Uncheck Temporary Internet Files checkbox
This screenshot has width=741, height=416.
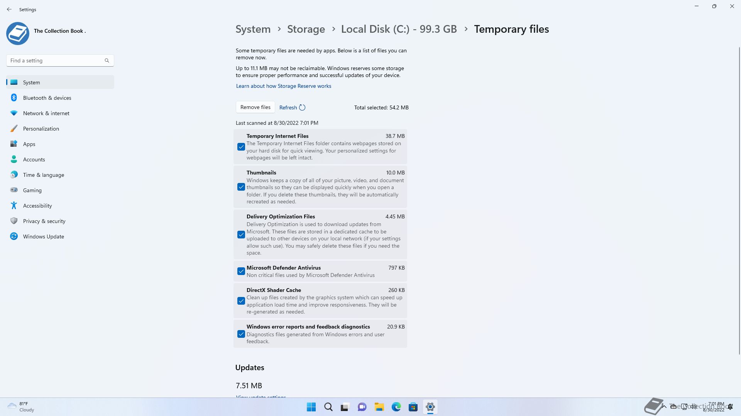241,147
